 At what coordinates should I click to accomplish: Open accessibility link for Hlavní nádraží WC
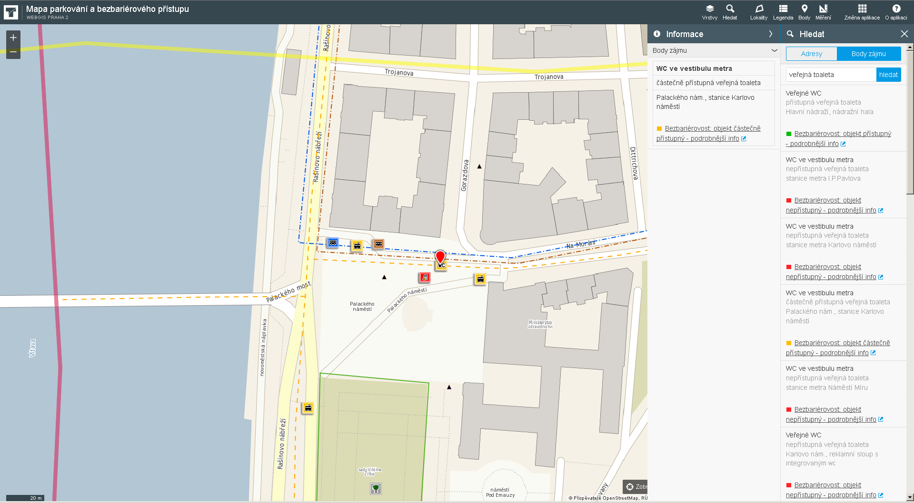tap(838, 139)
